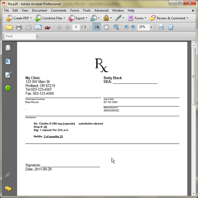This screenshot has width=198, height=198.
Task: Open a file with folder icon
Action: point(9,27)
